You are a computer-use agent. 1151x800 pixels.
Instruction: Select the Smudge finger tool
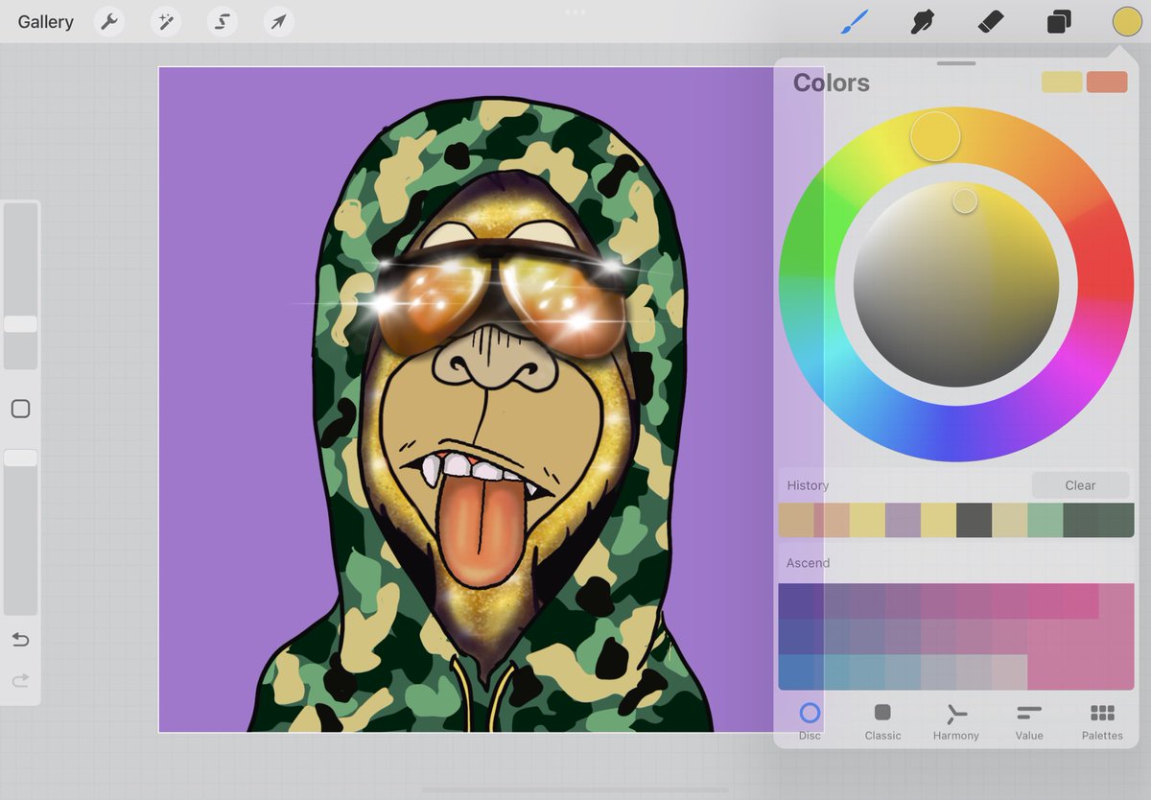[922, 21]
